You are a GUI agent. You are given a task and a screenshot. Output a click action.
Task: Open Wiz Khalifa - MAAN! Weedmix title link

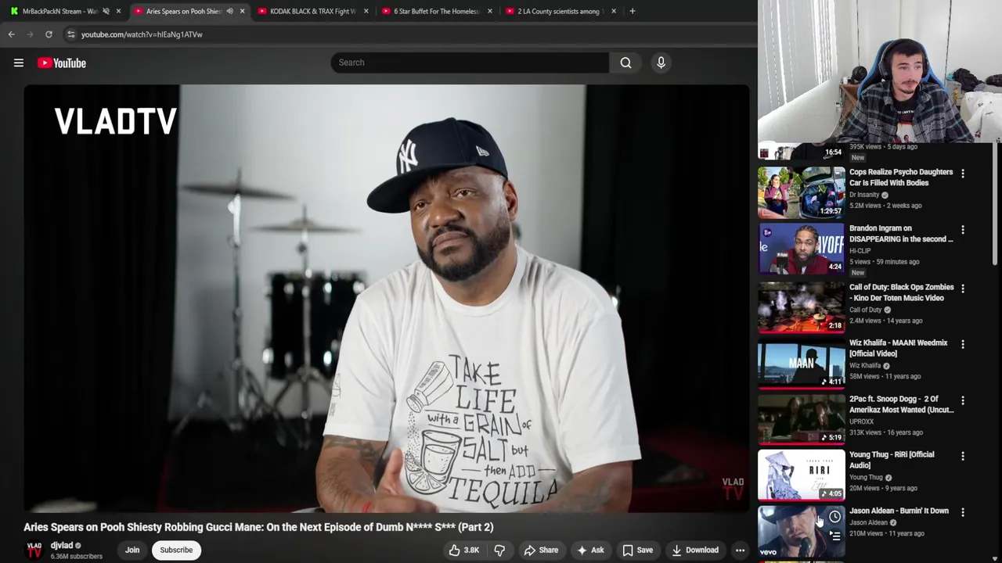click(x=899, y=348)
